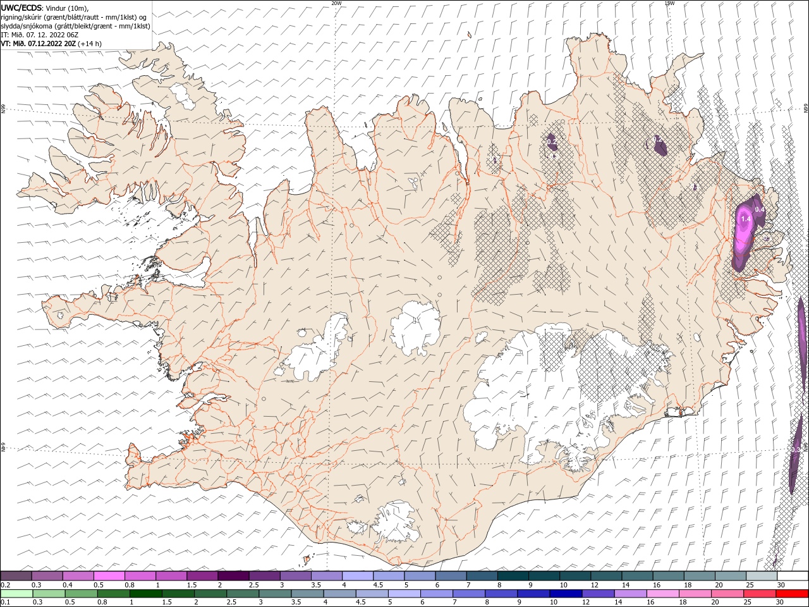Click the "15W" longitude label
The width and height of the screenshot is (809, 607).
[669, 3]
